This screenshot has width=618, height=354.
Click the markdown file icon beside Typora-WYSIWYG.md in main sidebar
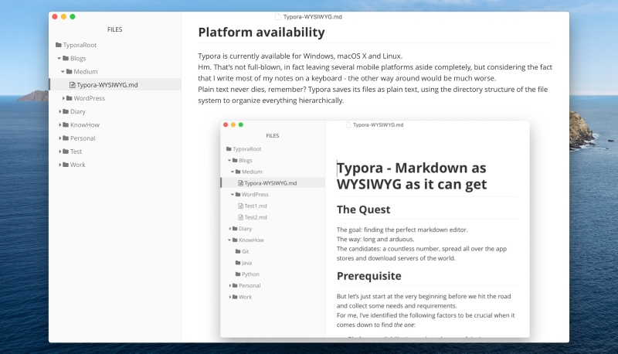[x=72, y=85]
